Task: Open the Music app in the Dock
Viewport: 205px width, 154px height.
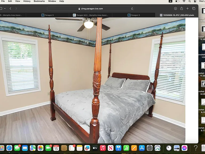Action: click(x=103, y=148)
